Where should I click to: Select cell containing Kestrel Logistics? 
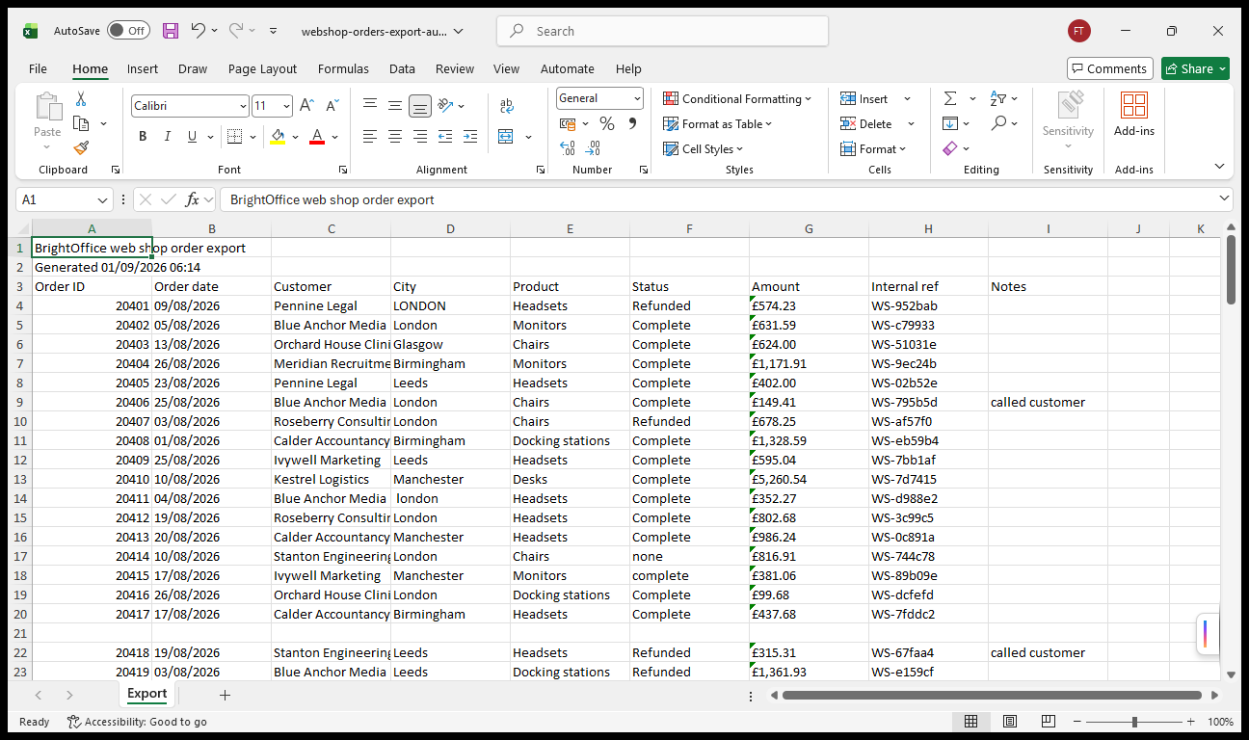tap(331, 479)
